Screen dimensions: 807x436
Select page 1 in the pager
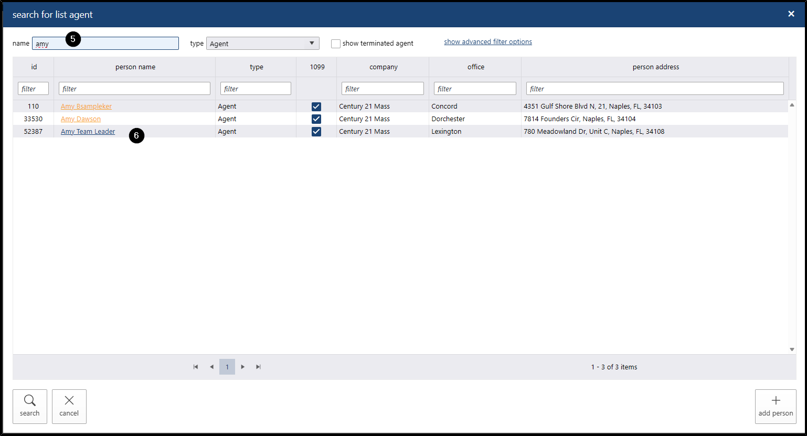tap(227, 367)
